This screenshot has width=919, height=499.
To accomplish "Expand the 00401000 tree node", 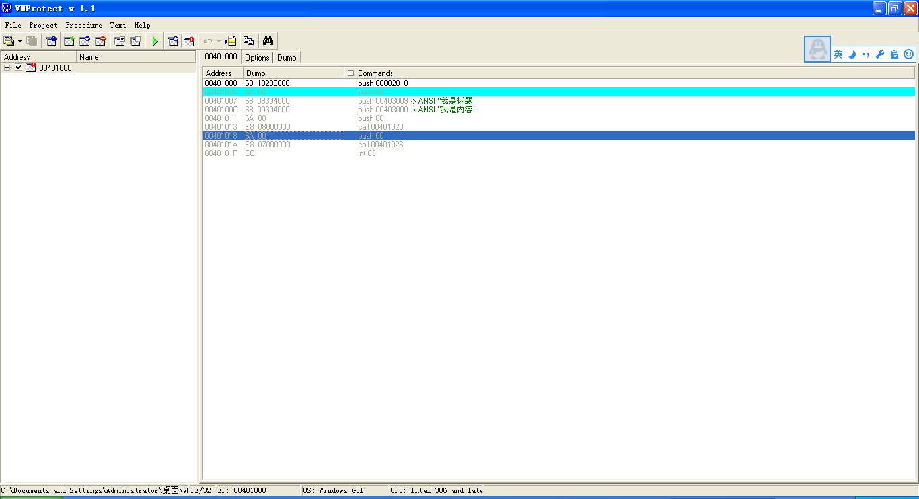I will pyautogui.click(x=7, y=67).
